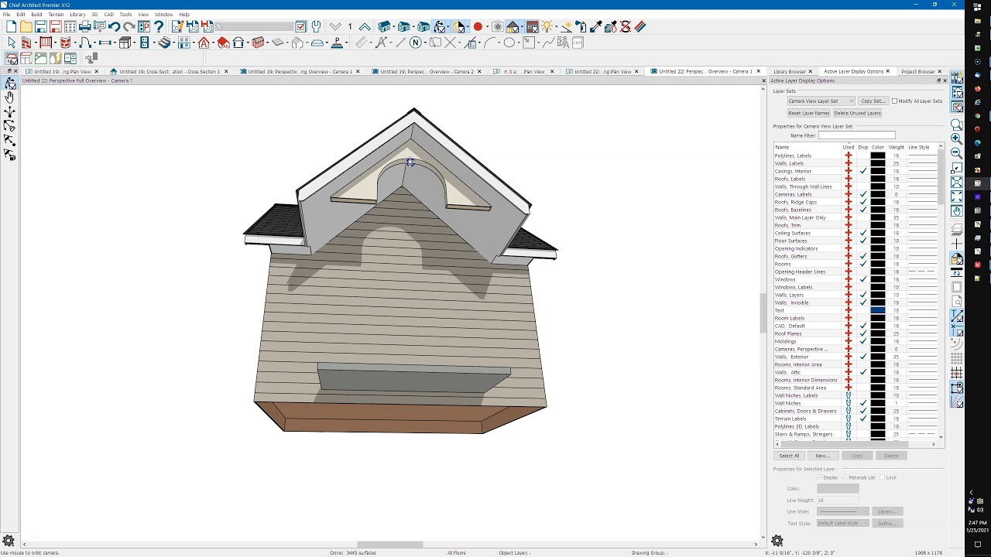Switch to the Project Browser tab
The width and height of the screenshot is (991, 557).
917,71
